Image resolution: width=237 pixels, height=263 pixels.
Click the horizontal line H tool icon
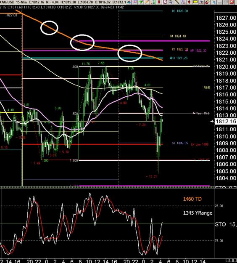click(201, 2)
